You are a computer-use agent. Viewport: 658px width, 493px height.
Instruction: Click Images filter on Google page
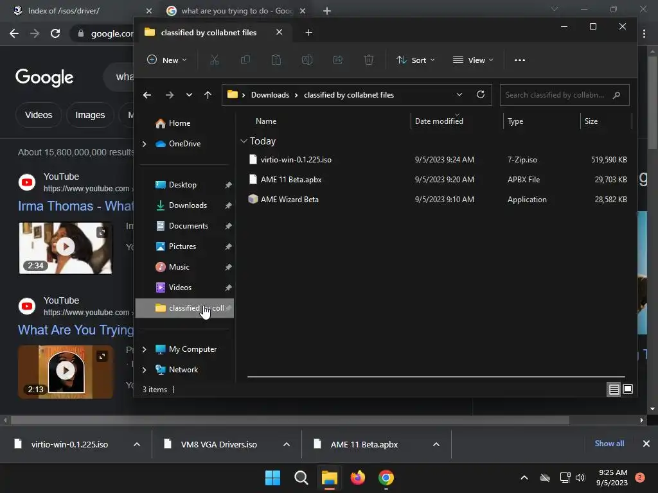pyautogui.click(x=90, y=115)
